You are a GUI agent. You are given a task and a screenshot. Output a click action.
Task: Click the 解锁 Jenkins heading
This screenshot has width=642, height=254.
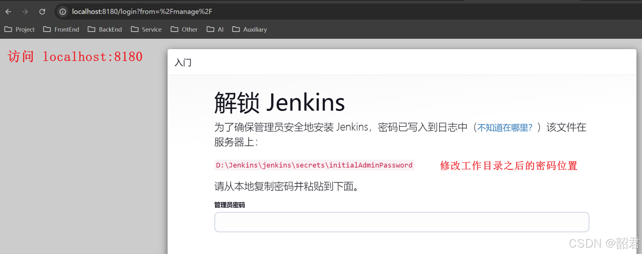279,103
